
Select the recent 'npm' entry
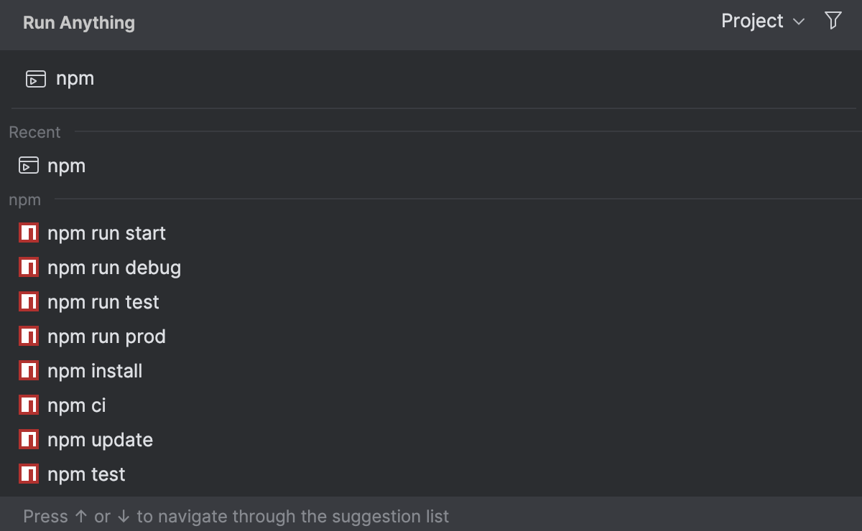[67, 165]
